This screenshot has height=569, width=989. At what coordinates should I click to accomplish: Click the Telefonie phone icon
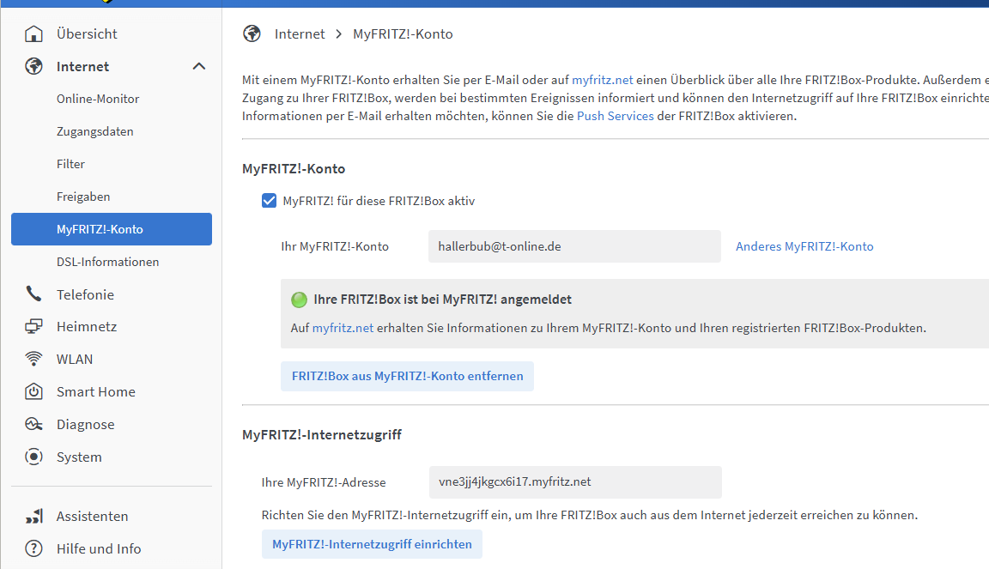click(x=33, y=294)
